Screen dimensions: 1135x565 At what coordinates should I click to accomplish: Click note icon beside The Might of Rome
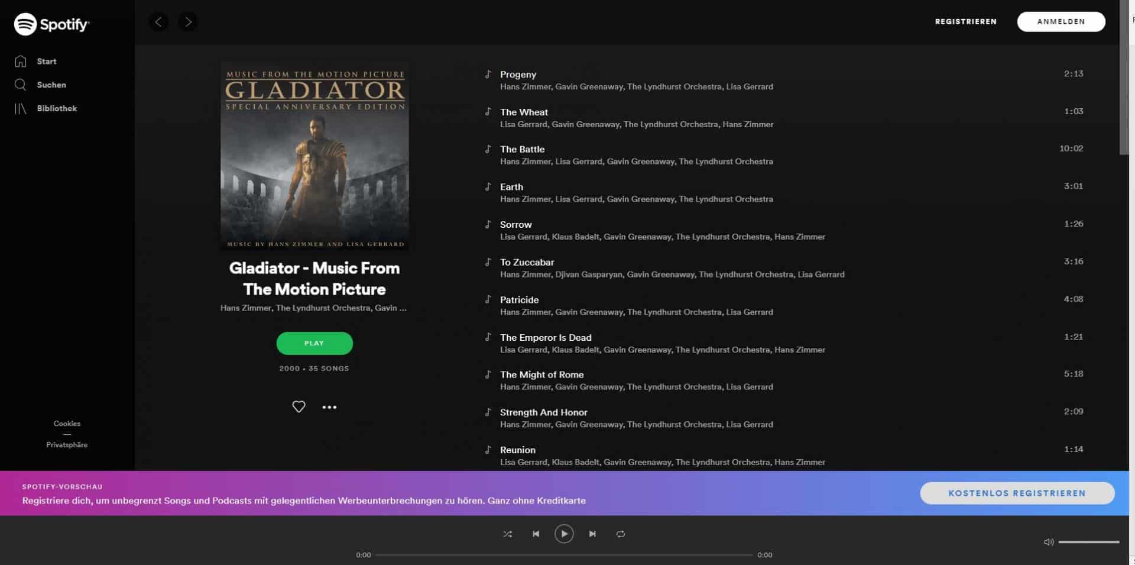tap(488, 374)
